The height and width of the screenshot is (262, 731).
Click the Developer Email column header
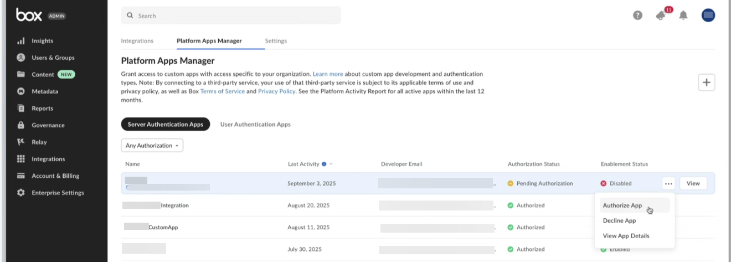coord(402,164)
